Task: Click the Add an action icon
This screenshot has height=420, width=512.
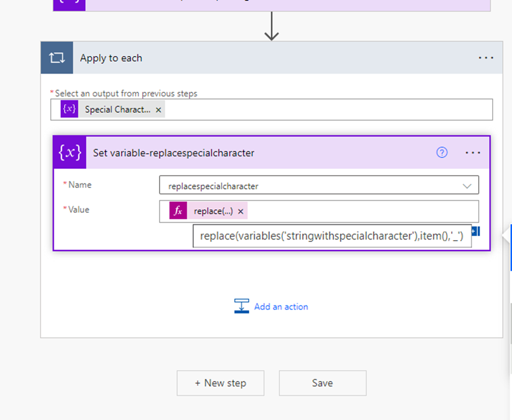Action: pos(241,306)
